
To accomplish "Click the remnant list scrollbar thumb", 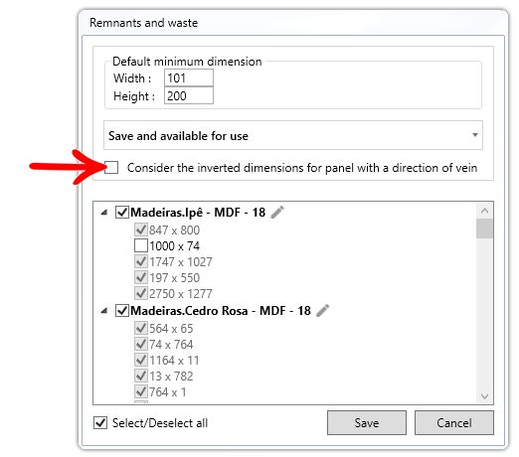I will (x=484, y=228).
